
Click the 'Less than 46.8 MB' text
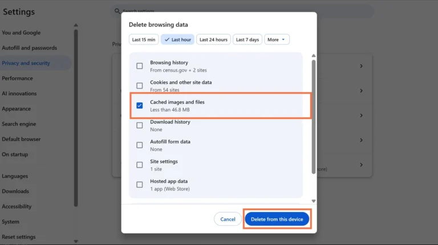(x=170, y=110)
